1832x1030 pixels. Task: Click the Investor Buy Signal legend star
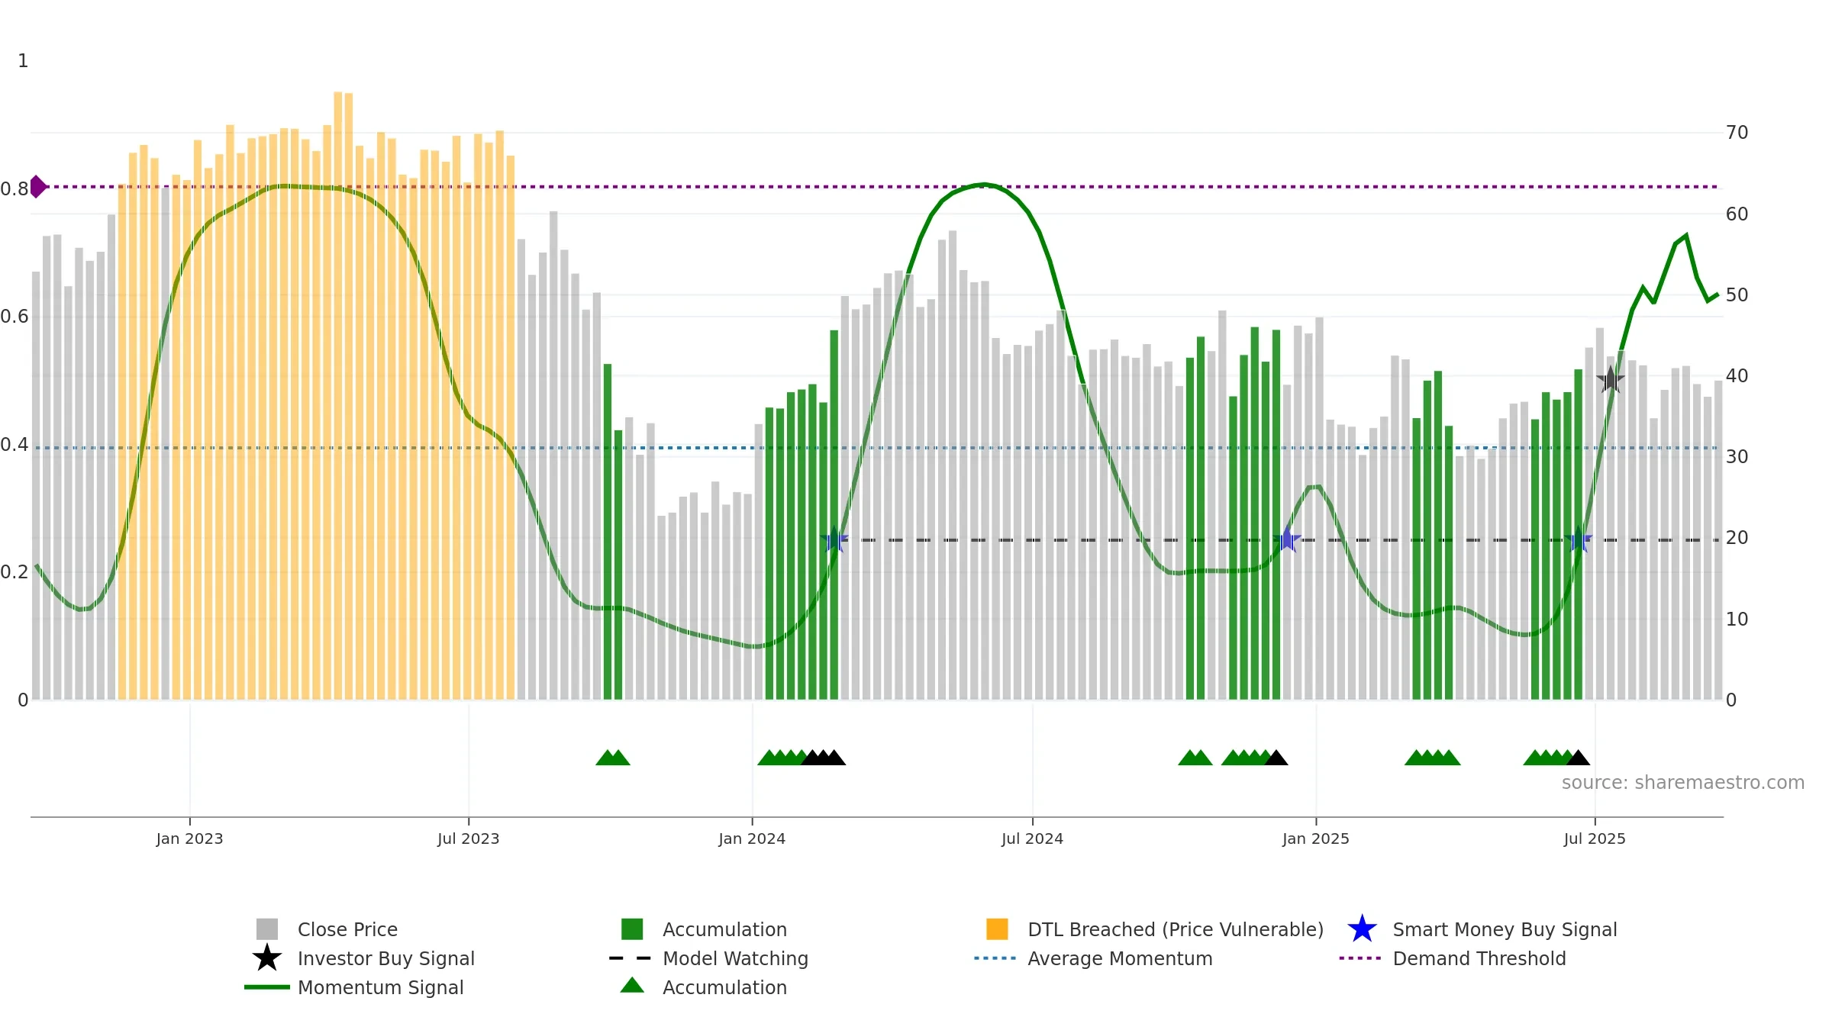click(267, 958)
